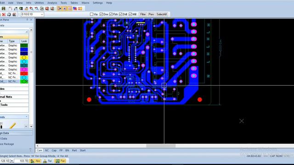Switch to the FP tab

point(61,150)
